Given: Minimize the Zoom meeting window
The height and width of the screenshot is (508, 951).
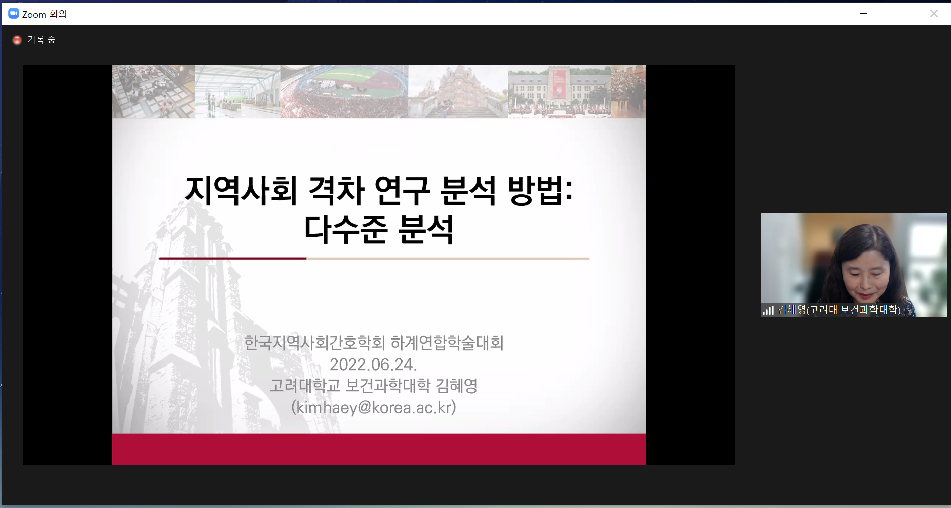Looking at the screenshot, I should click(x=864, y=14).
